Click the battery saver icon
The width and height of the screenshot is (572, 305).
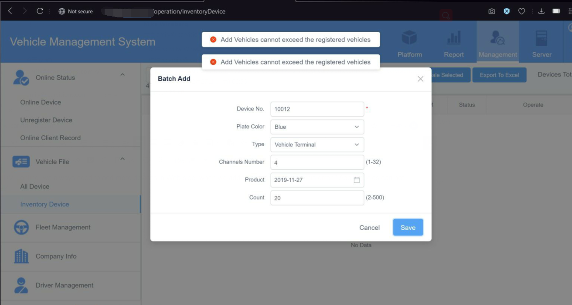coord(556,11)
